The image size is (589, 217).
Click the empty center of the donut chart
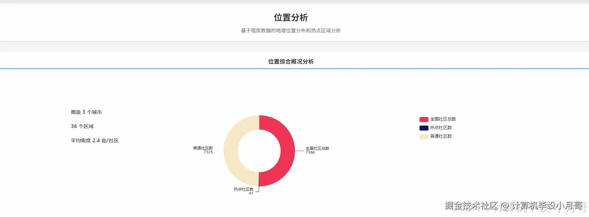point(259,151)
